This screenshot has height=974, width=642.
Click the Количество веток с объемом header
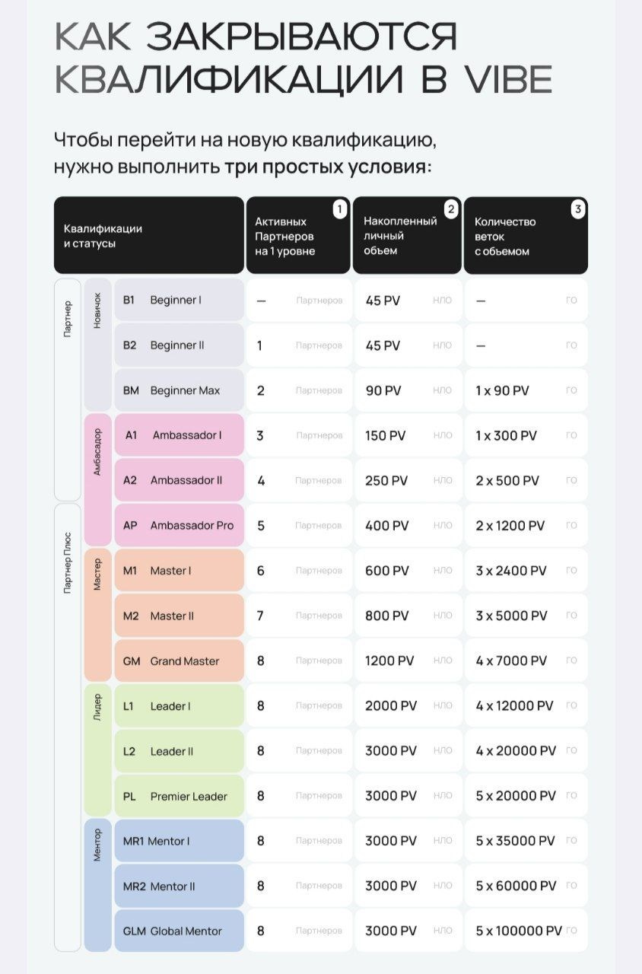click(x=525, y=236)
